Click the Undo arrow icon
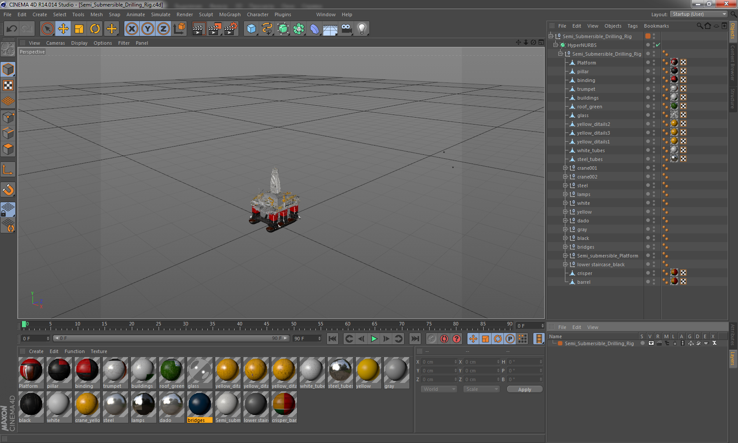The height and width of the screenshot is (443, 738). coord(12,29)
